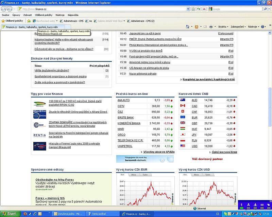Print the page using the printer icon
The height and width of the screenshot is (217, 272).
(211, 27)
